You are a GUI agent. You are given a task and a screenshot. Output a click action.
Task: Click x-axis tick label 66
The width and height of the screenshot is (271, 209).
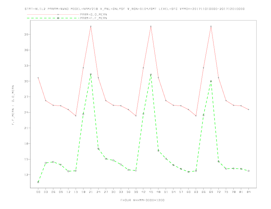(204, 192)
